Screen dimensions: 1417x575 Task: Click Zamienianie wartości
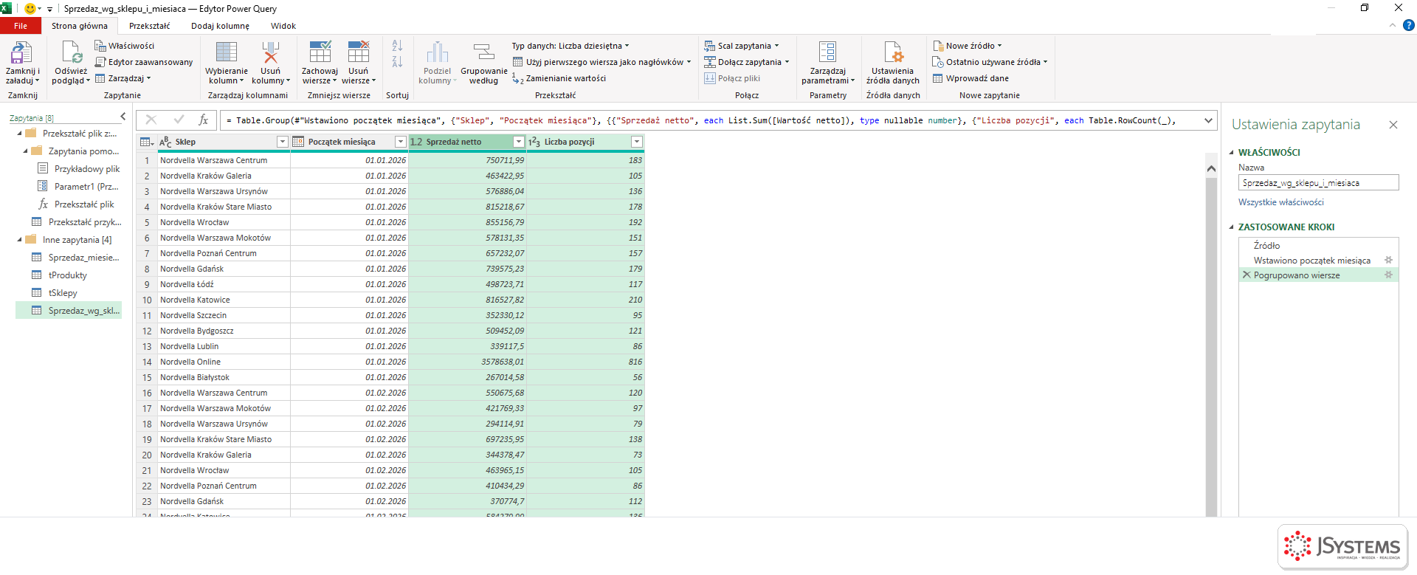point(559,78)
